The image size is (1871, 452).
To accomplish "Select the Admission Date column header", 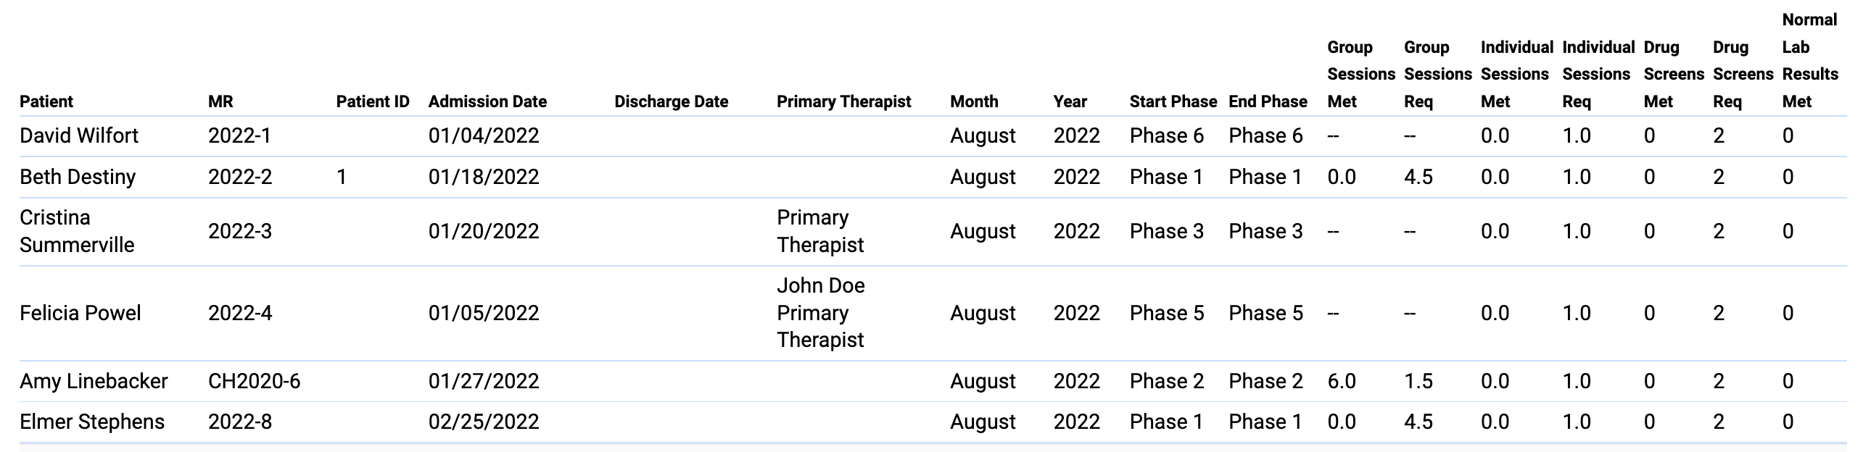I will click(487, 101).
